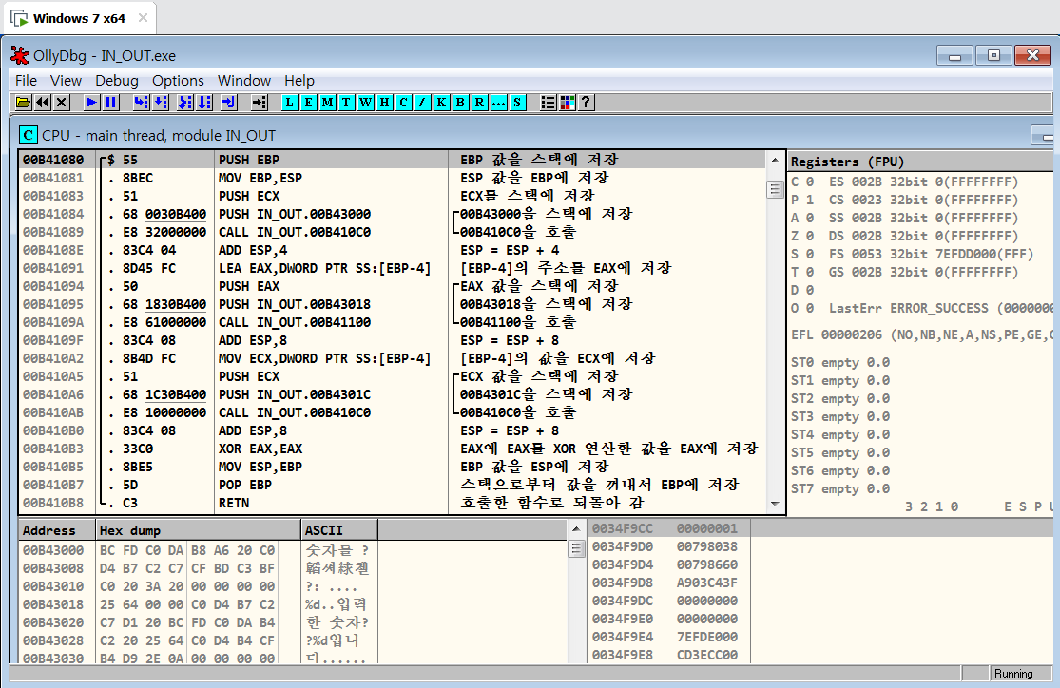Open the Help menu
This screenshot has height=688, width=1060.
click(x=299, y=81)
